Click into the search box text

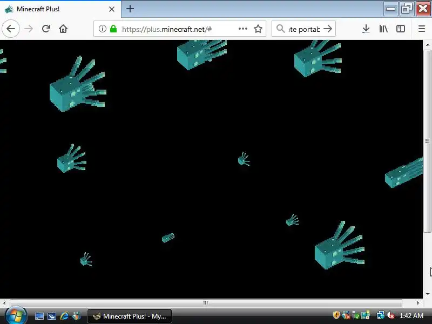(x=304, y=29)
